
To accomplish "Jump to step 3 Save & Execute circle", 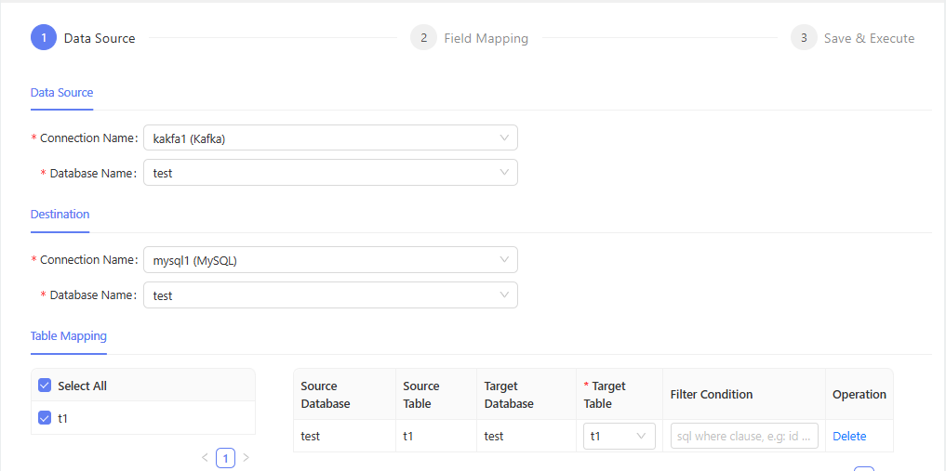I will pos(804,38).
